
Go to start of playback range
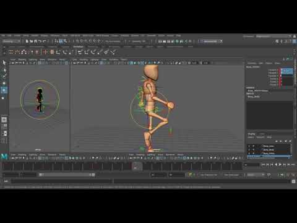coord(263,165)
